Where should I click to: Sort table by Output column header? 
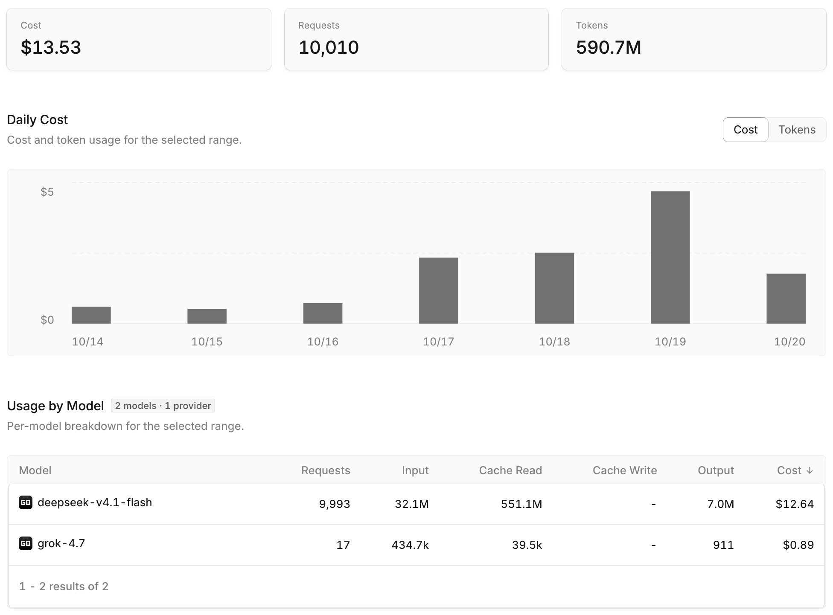[716, 470]
